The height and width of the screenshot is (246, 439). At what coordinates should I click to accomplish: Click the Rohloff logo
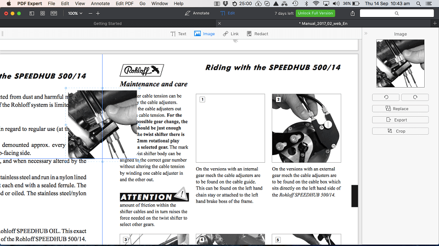142,70
